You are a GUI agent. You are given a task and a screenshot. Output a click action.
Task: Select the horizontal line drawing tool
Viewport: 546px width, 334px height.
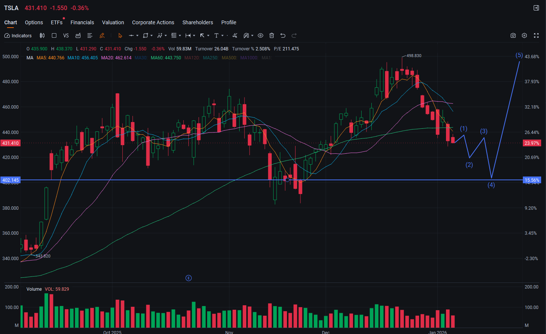click(x=131, y=35)
